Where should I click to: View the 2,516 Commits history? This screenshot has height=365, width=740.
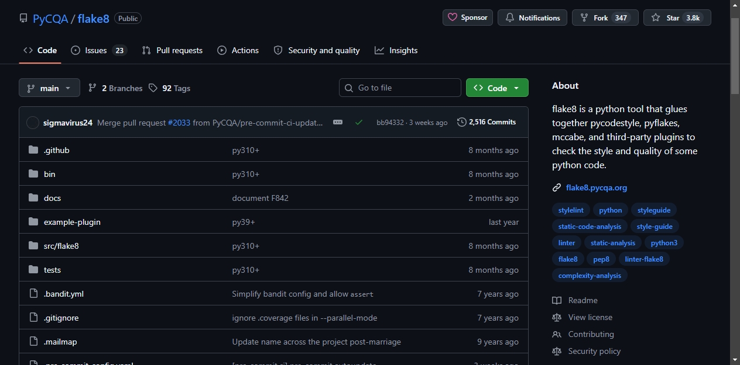(487, 122)
